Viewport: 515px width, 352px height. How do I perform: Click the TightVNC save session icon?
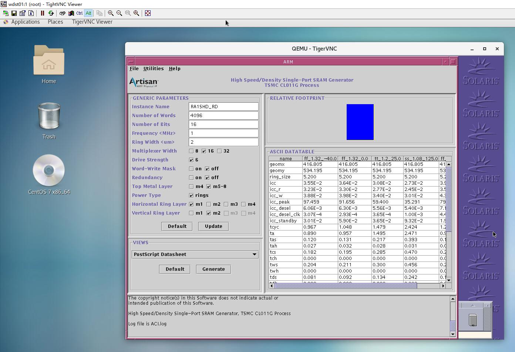[14, 13]
